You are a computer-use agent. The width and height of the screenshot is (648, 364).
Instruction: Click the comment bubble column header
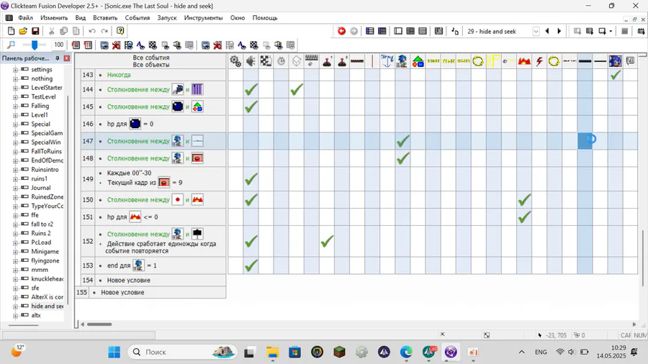tap(630, 61)
